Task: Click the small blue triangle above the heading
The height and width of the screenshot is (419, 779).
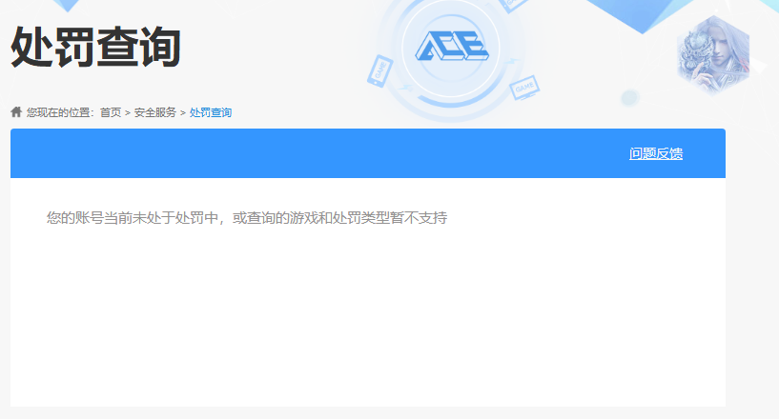Action: [68, 6]
